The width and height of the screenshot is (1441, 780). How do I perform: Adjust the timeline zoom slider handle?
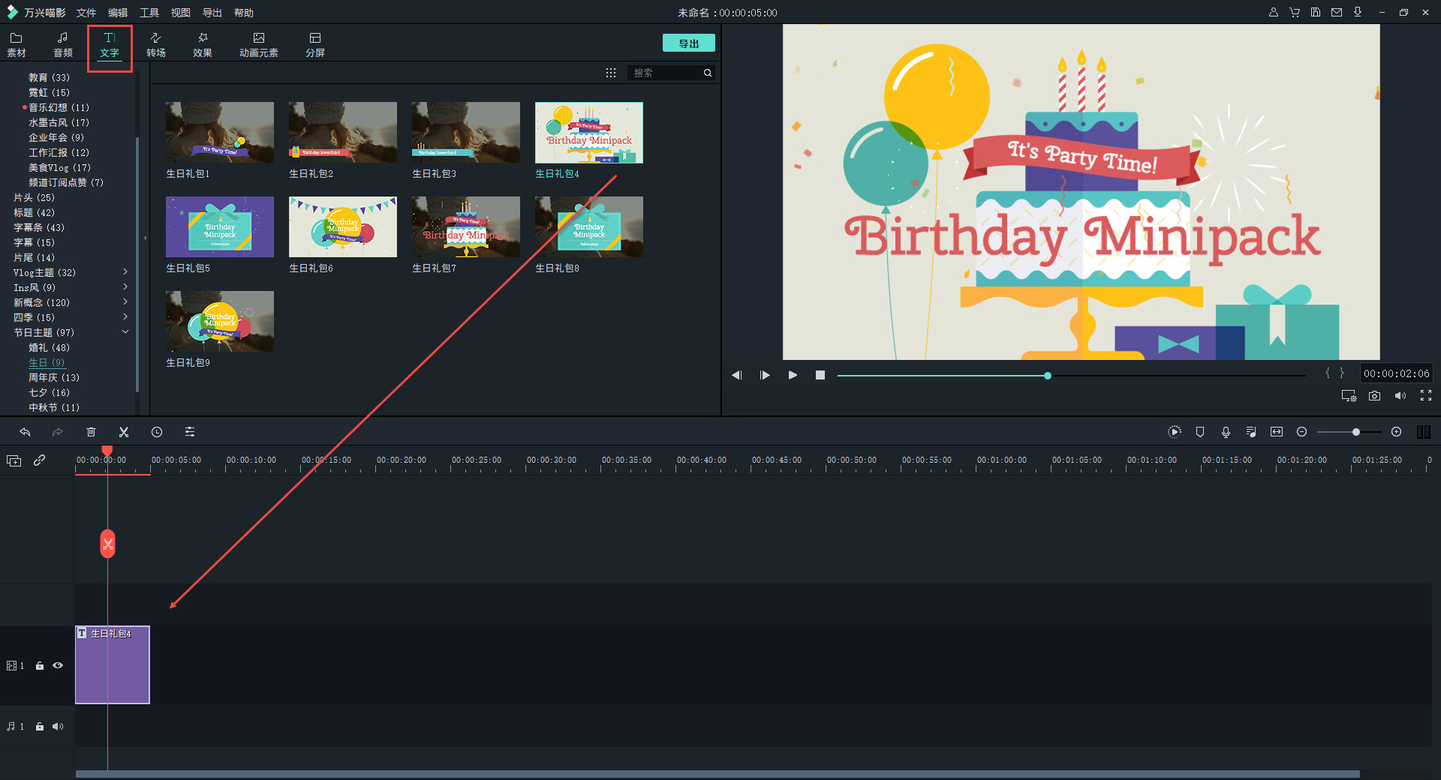click(x=1355, y=432)
